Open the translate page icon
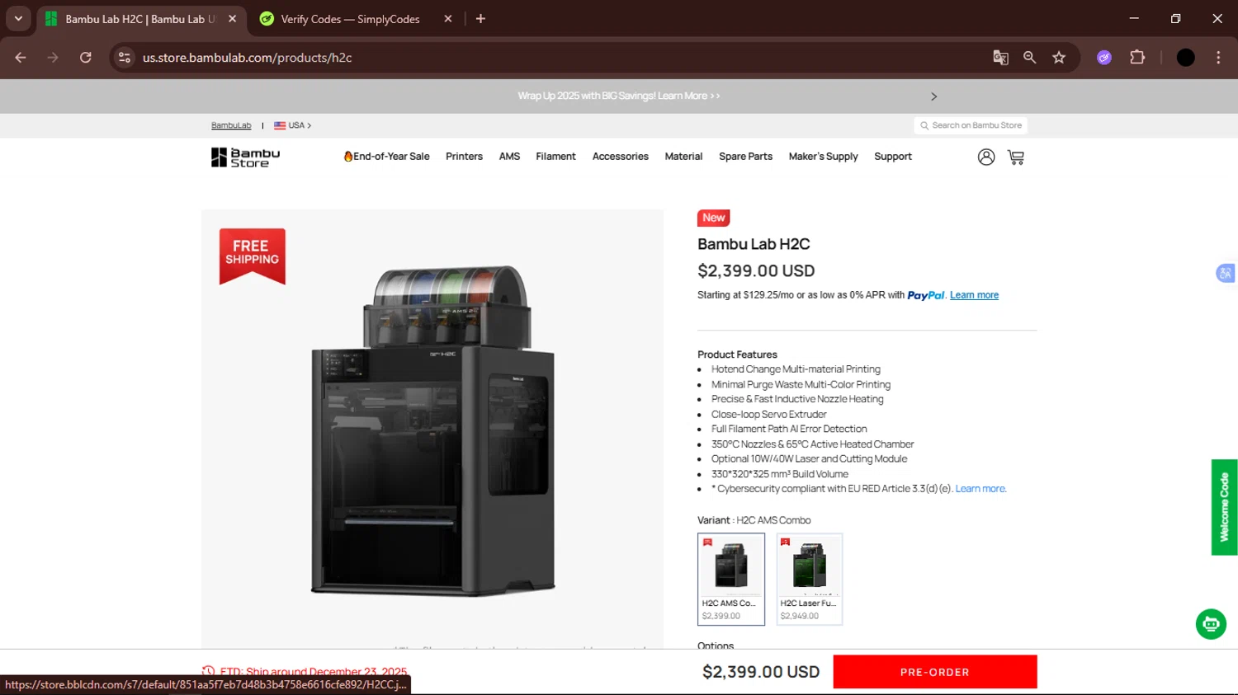 pos(1000,58)
